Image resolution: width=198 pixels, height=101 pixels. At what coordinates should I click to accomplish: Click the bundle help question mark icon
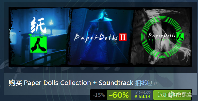[156, 83]
